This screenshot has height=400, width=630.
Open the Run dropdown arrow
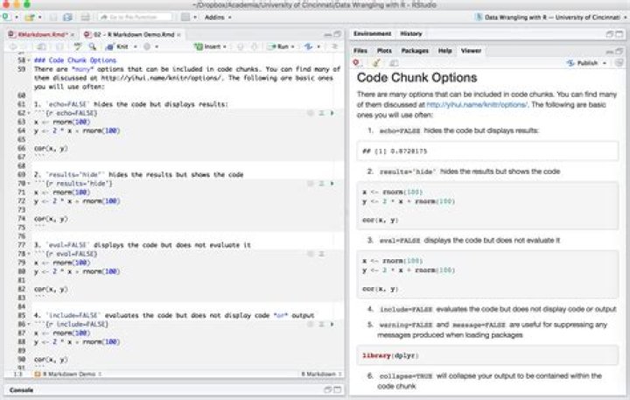pos(293,47)
